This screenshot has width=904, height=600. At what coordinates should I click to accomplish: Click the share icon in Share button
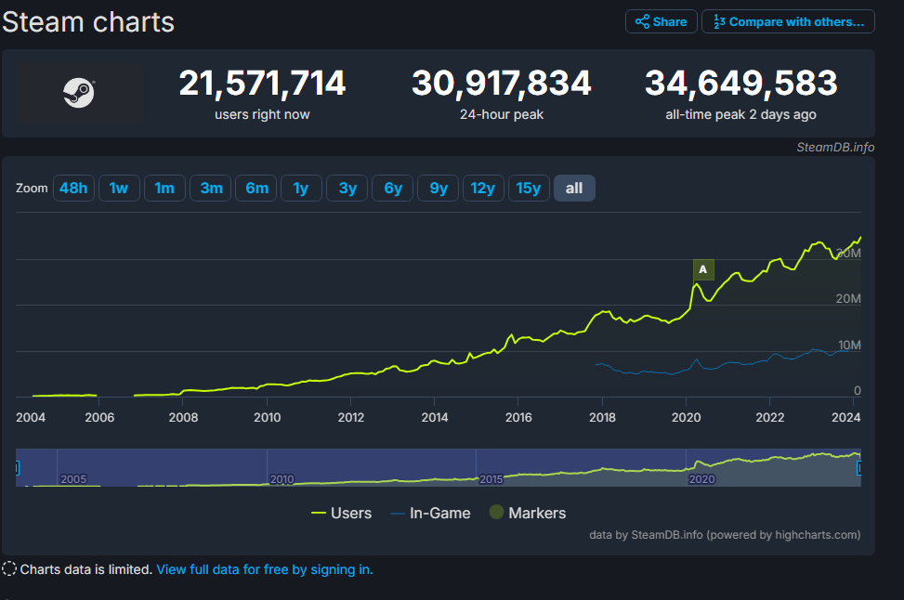(x=642, y=22)
